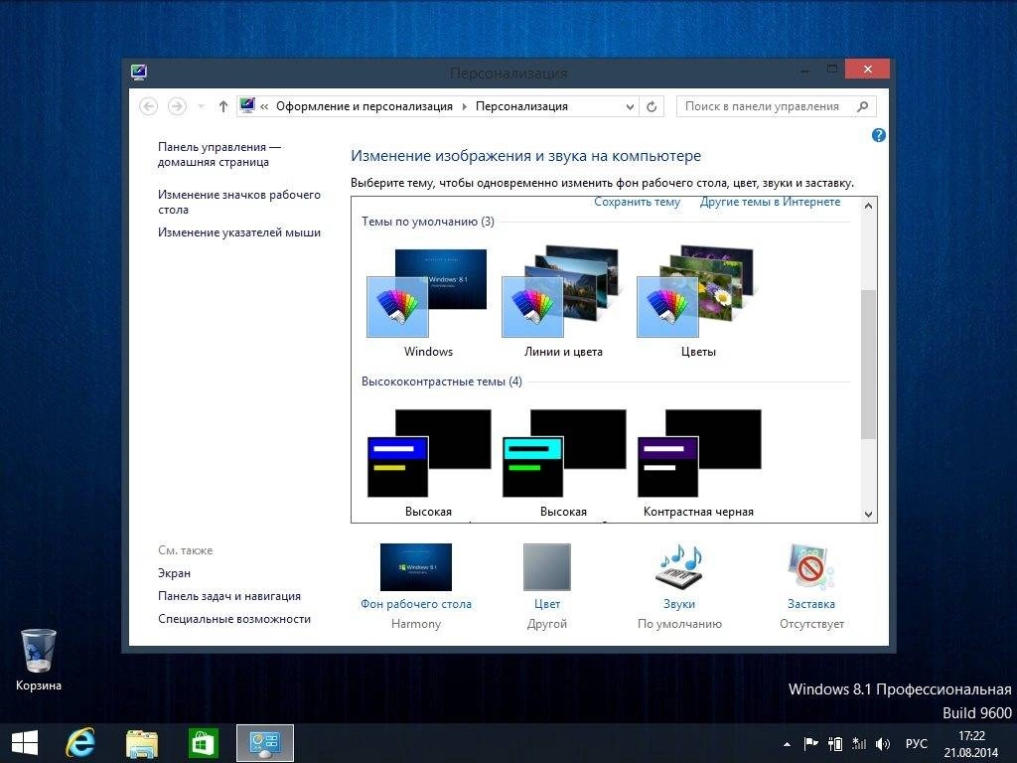This screenshot has height=763, width=1017.
Task: Click the Control Panel icon in address bar
Action: [x=247, y=105]
